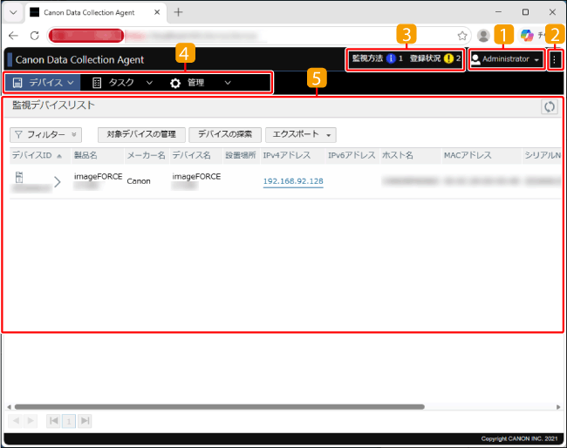Screen dimensions: 567x448
Task: Go to previous page with left arrow
Action: [x=16, y=420]
